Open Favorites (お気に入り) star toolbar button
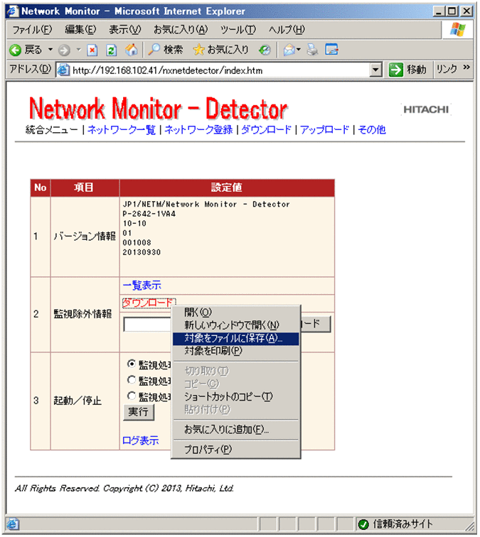 pos(220,50)
